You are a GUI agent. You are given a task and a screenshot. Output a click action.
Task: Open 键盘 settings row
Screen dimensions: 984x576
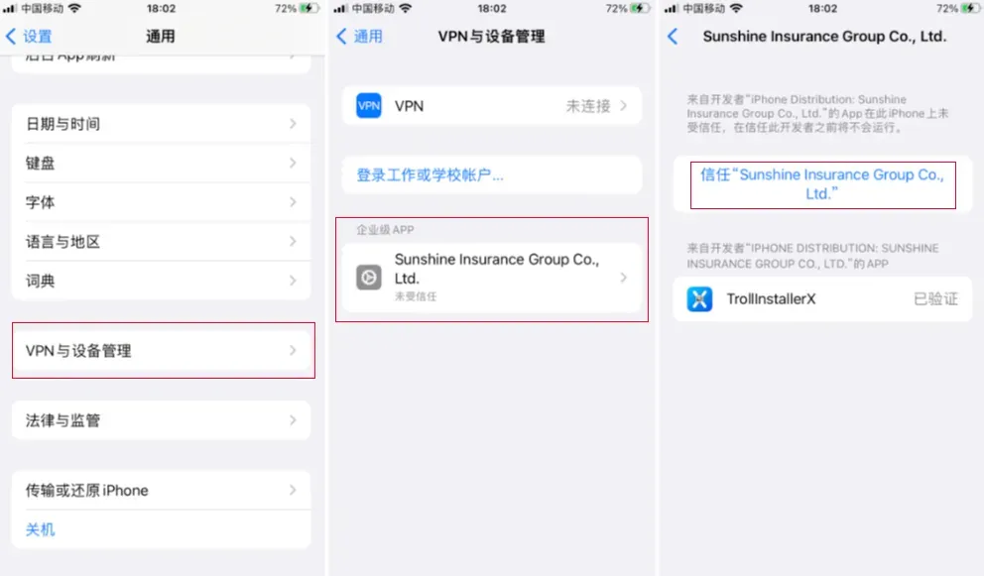[162, 164]
